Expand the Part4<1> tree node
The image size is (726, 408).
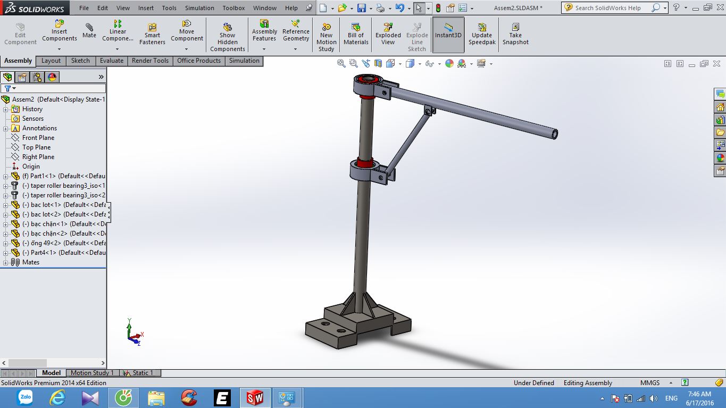(6, 253)
